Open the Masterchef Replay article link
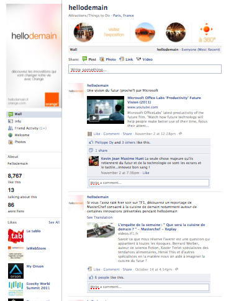The image size is (226, 301). (161, 227)
